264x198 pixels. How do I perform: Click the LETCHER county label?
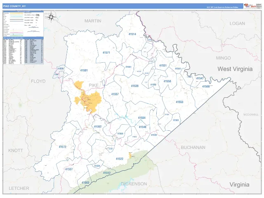pos(19,188)
